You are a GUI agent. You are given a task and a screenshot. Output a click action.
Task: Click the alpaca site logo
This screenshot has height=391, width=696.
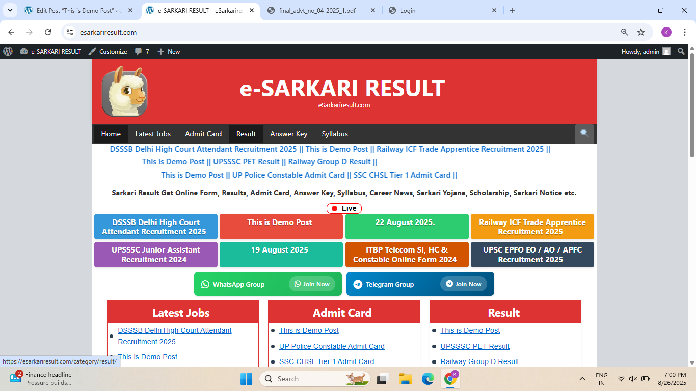click(x=125, y=91)
